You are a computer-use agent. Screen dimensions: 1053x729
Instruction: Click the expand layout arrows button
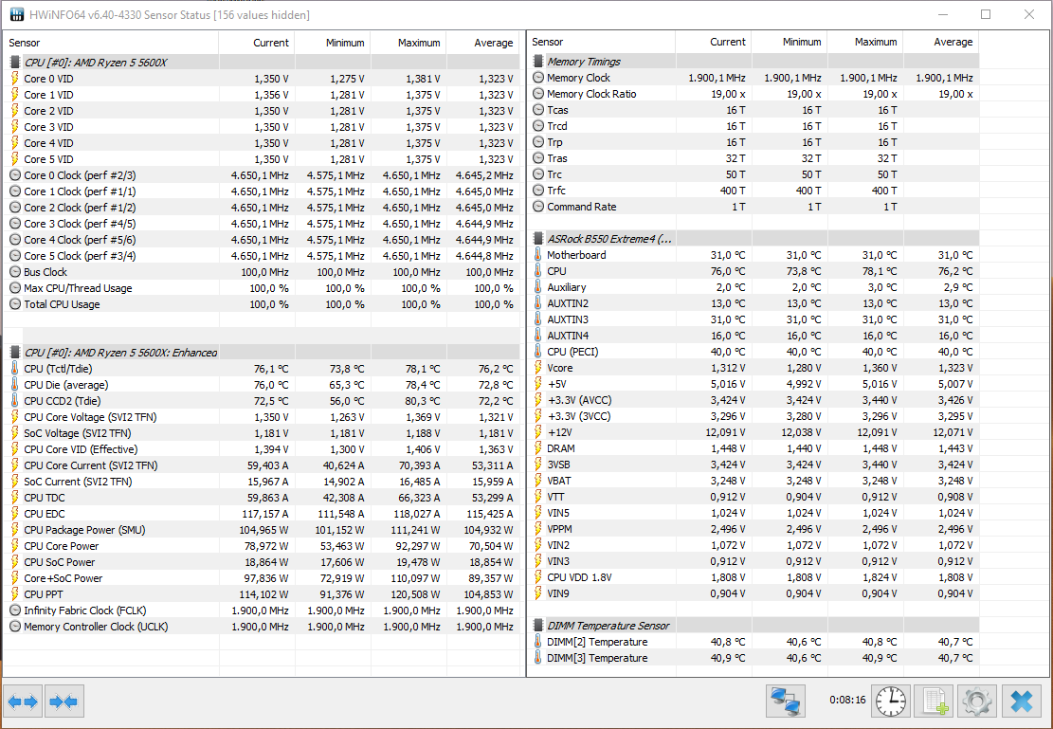point(23,702)
